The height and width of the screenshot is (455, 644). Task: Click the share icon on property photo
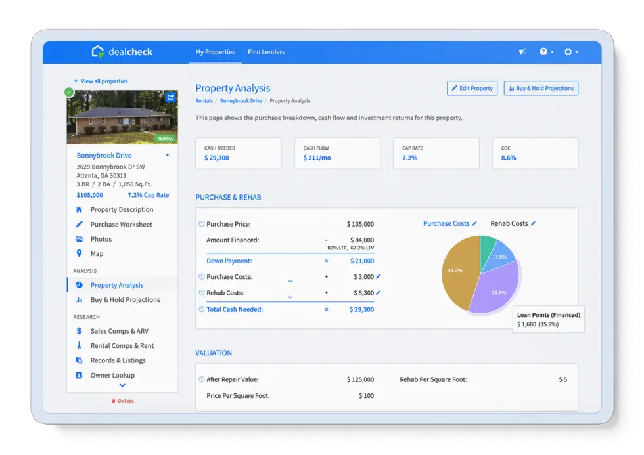coord(170,97)
